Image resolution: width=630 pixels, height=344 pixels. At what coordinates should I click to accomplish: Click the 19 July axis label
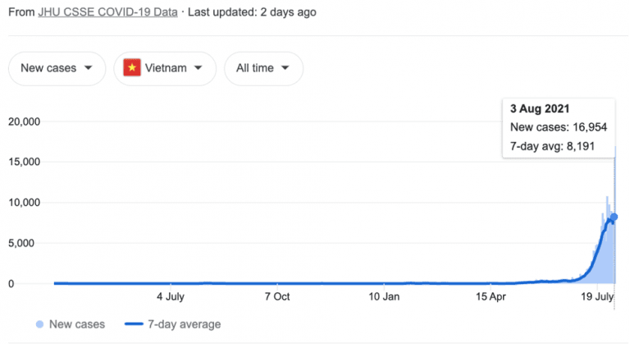597,297
